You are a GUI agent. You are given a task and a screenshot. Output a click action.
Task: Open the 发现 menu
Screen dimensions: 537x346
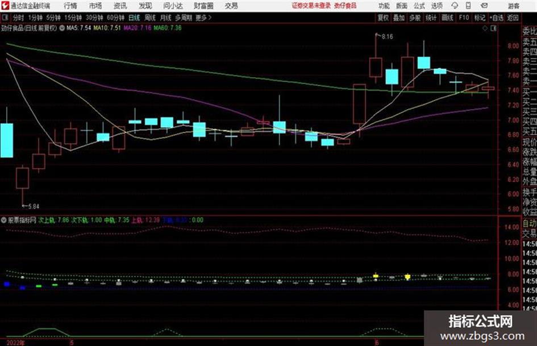(x=145, y=6)
